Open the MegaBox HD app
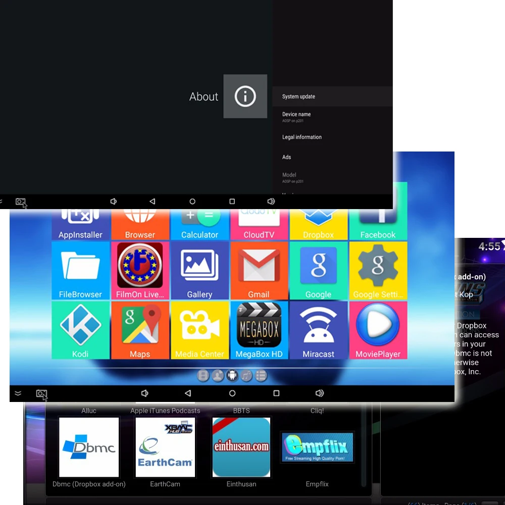Image resolution: width=505 pixels, height=505 pixels. click(259, 330)
